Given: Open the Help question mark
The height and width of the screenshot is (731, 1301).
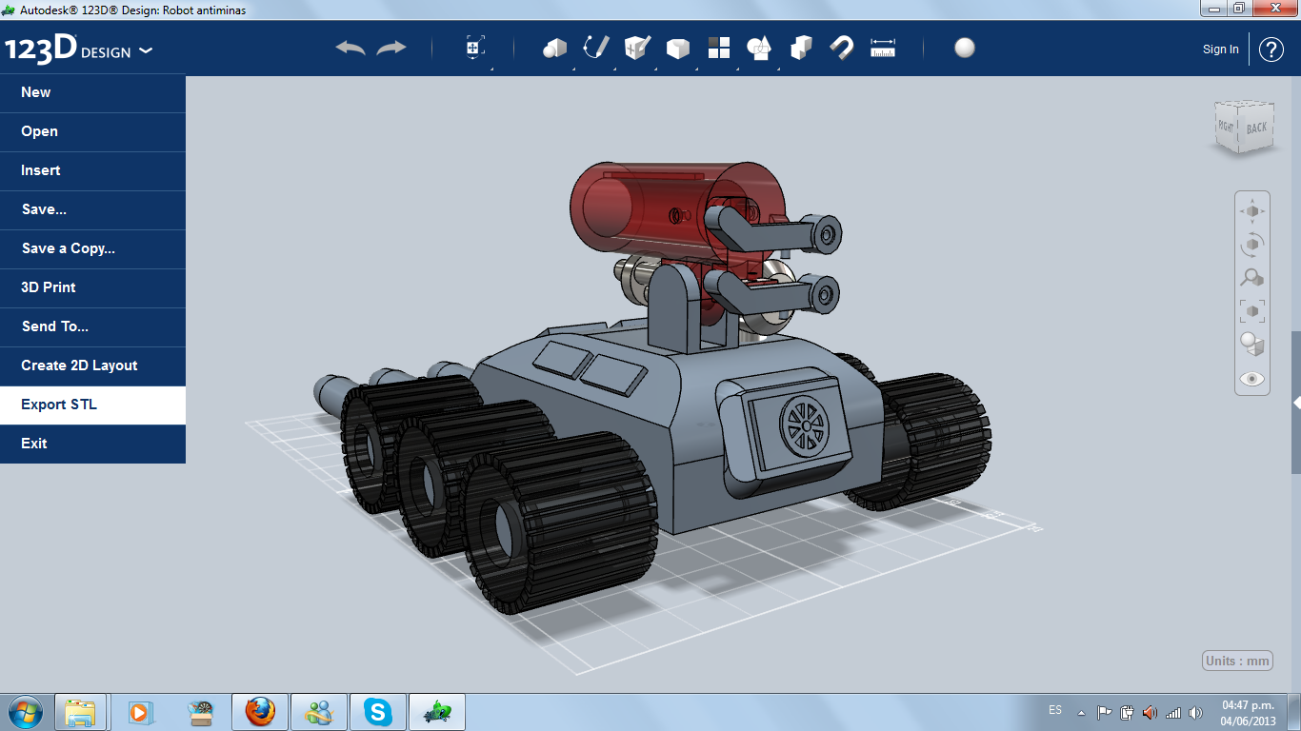Looking at the screenshot, I should (x=1271, y=49).
